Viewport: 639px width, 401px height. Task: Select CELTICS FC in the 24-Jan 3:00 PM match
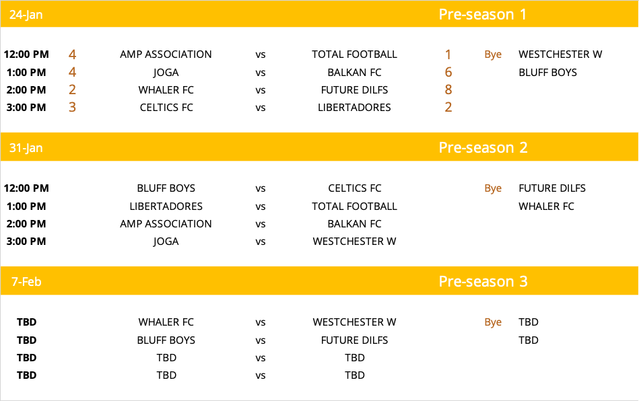coord(166,107)
